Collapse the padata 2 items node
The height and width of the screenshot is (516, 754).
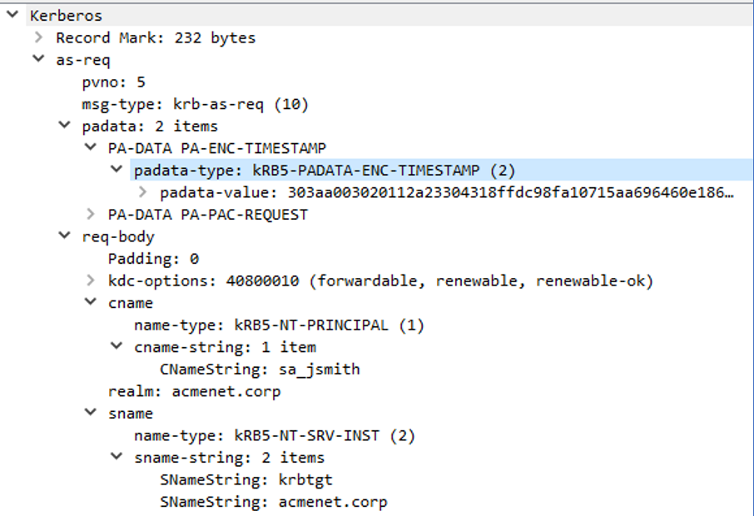coord(65,126)
